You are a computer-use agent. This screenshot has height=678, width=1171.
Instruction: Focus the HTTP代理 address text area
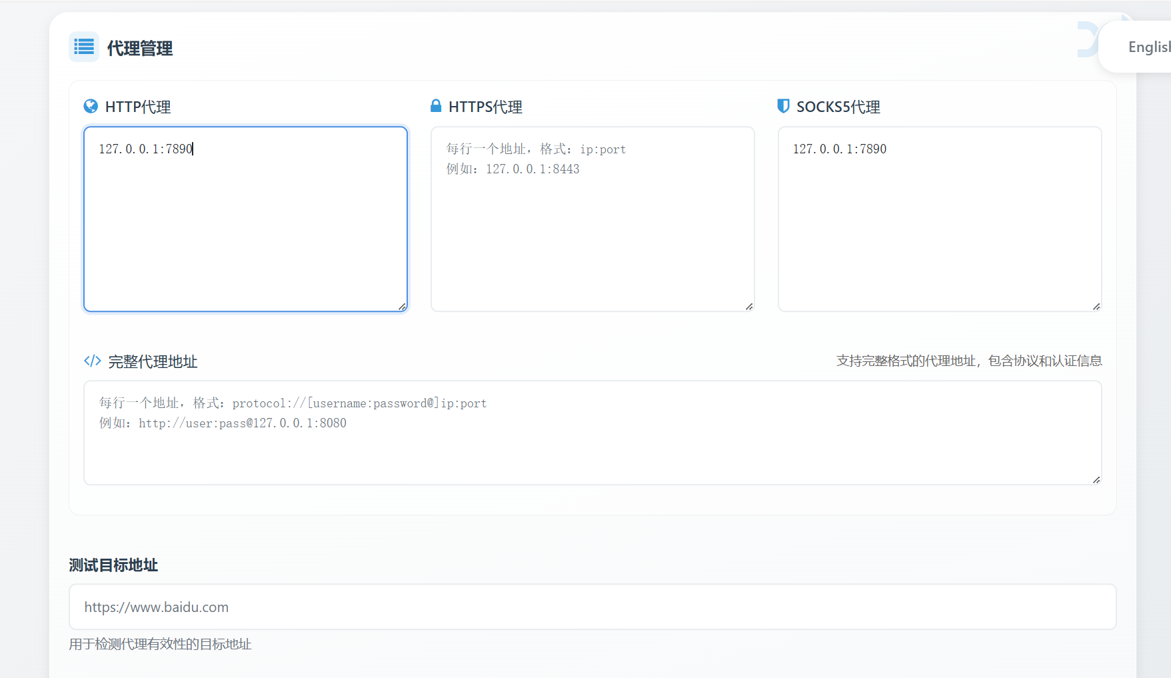[245, 219]
